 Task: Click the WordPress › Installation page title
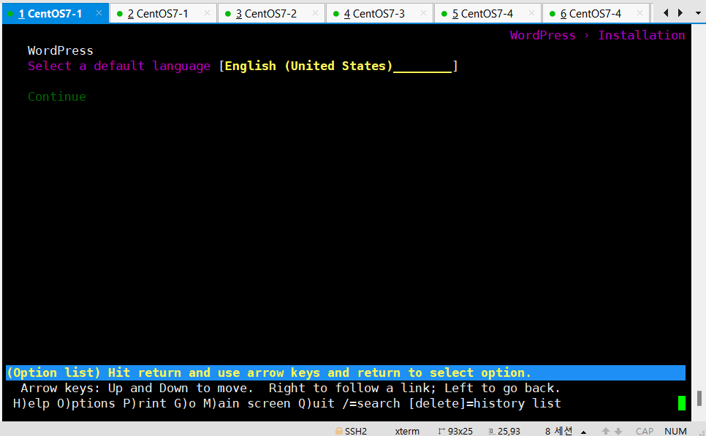pyautogui.click(x=597, y=35)
